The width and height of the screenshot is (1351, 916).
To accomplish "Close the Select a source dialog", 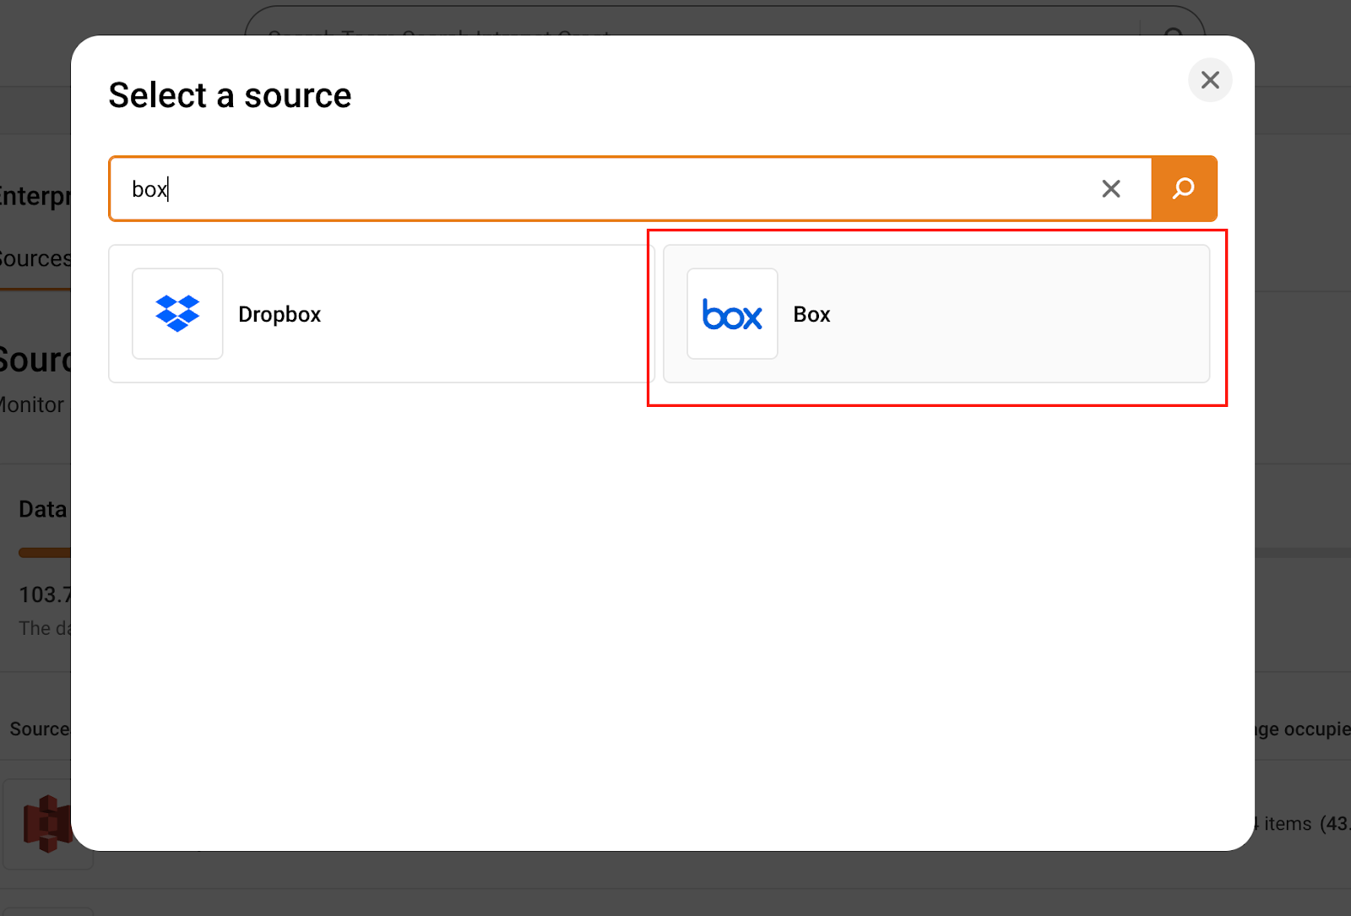I will (x=1209, y=80).
